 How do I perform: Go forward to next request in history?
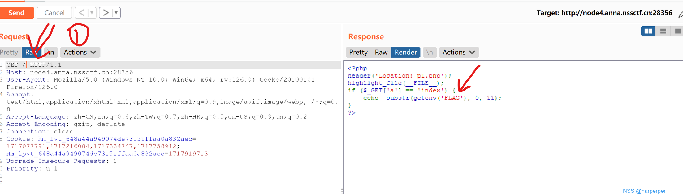pos(106,13)
